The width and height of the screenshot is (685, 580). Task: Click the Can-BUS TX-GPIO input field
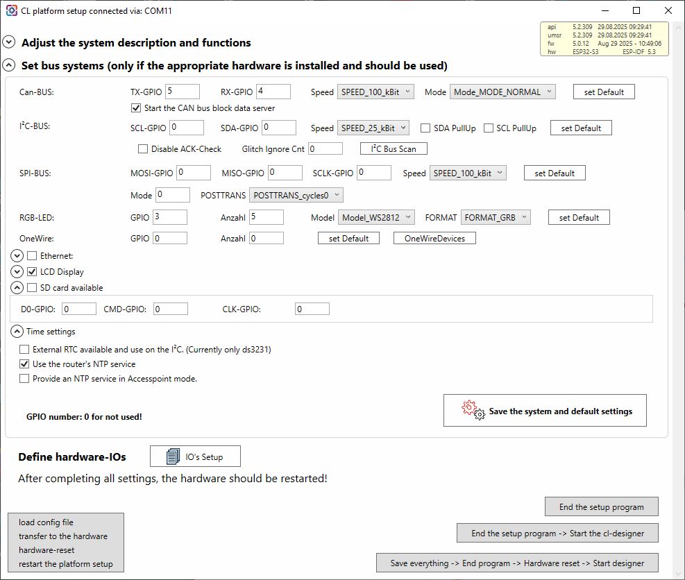click(x=183, y=92)
